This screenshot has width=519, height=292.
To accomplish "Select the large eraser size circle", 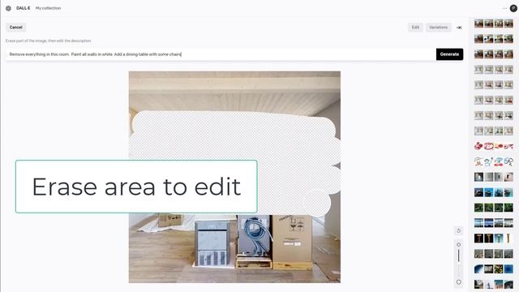I will point(458,282).
